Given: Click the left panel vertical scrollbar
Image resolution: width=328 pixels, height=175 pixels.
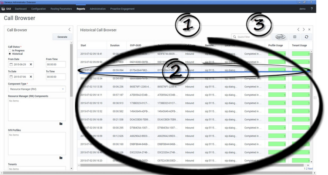Looking at the screenshot, I should click(71, 70).
